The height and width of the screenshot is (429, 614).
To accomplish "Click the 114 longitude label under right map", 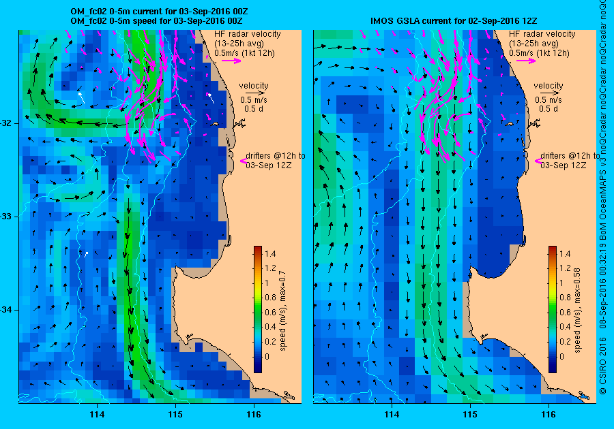I will point(392,415).
